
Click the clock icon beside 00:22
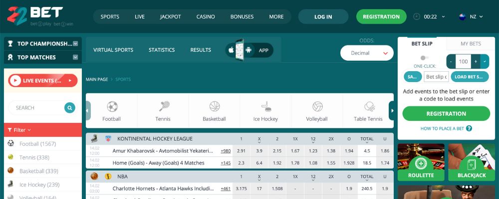click(x=417, y=16)
